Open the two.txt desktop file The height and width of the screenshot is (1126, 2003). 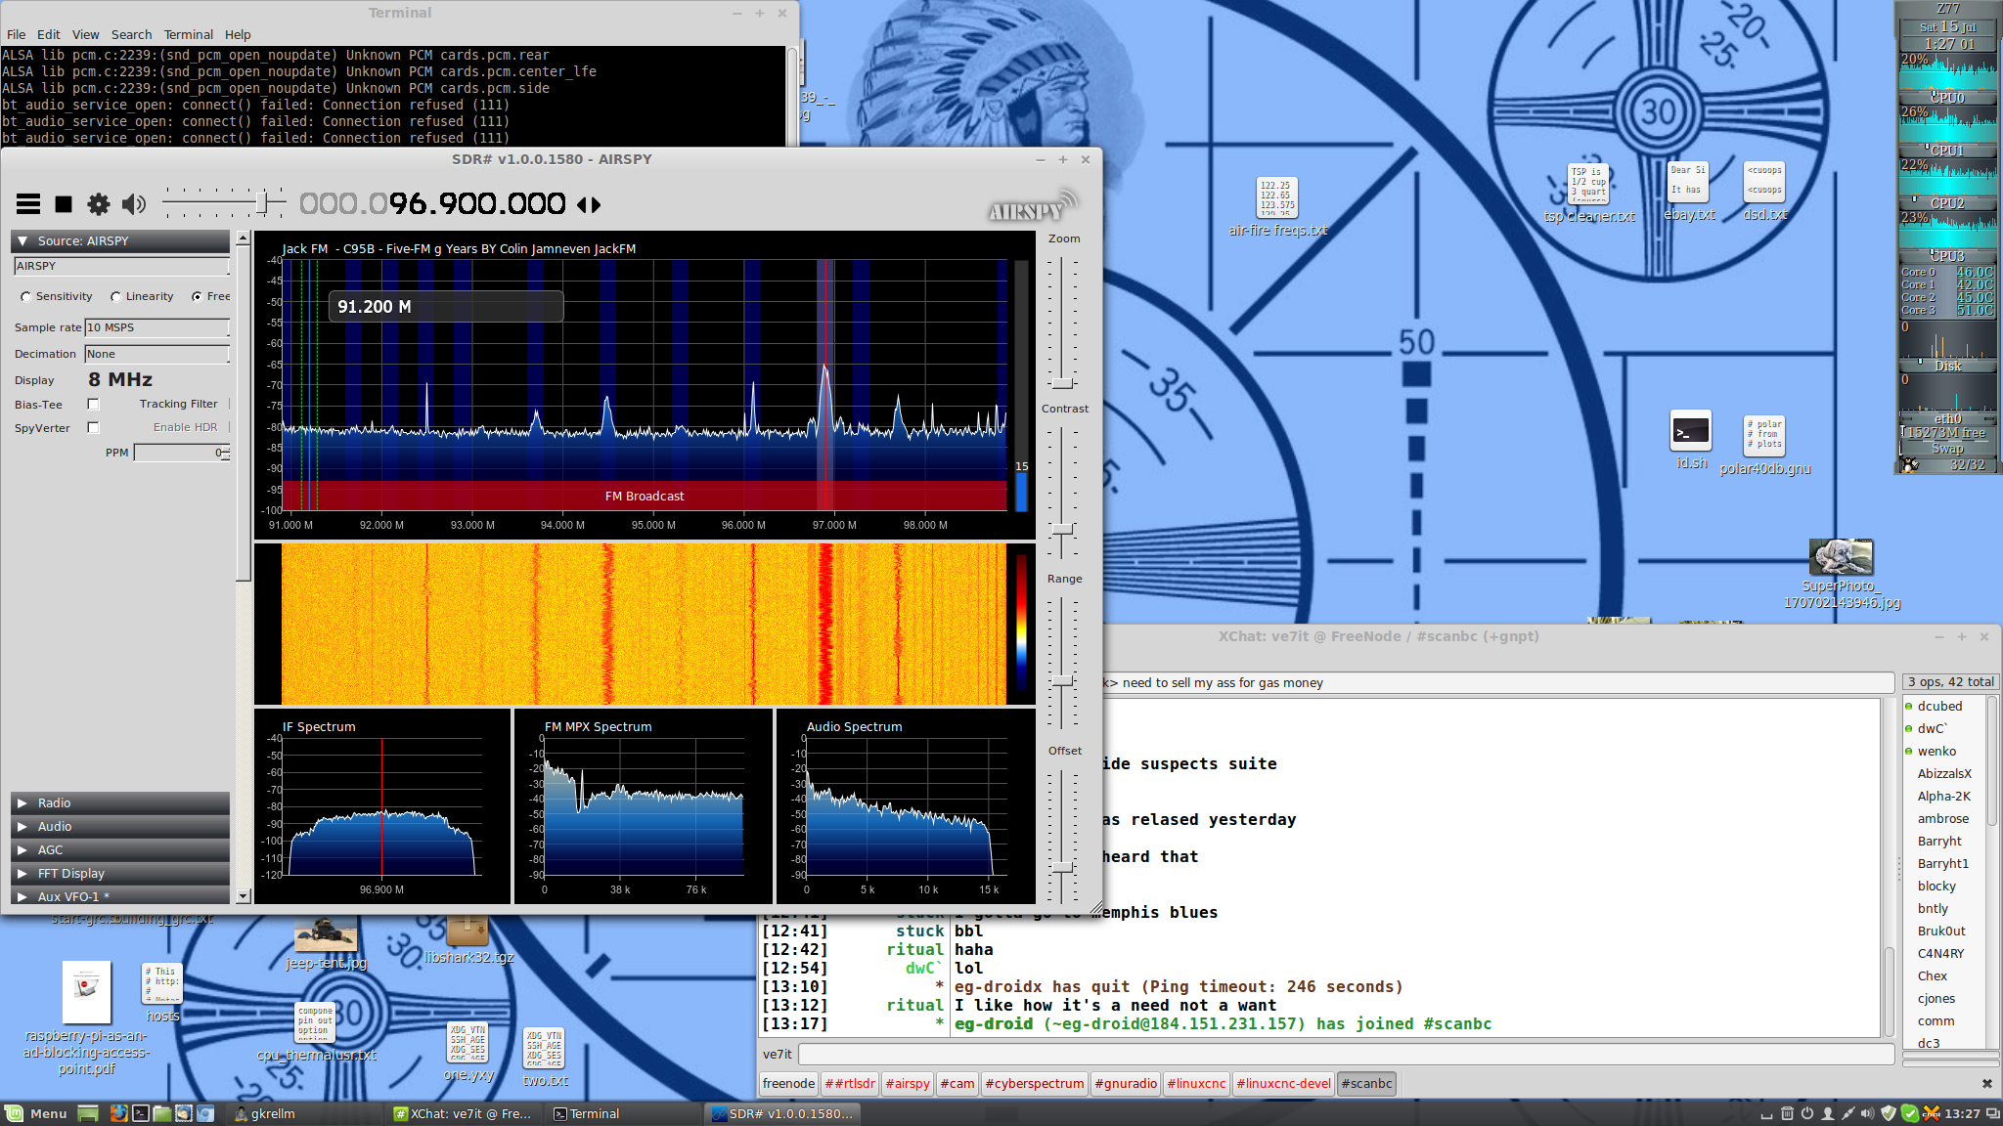[545, 1059]
